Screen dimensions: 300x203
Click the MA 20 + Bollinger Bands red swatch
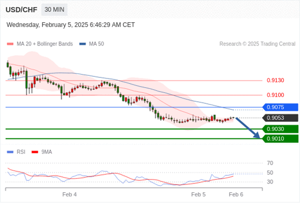tap(10, 44)
